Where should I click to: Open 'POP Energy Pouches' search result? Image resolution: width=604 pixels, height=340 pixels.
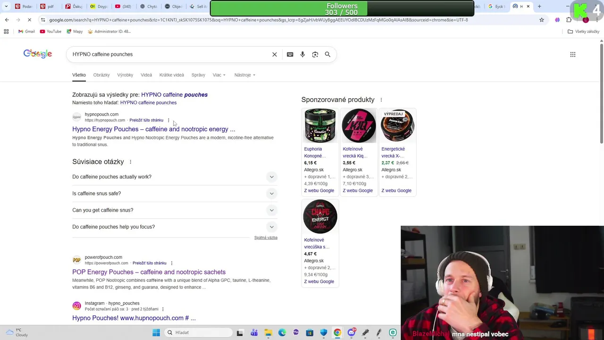point(149,272)
